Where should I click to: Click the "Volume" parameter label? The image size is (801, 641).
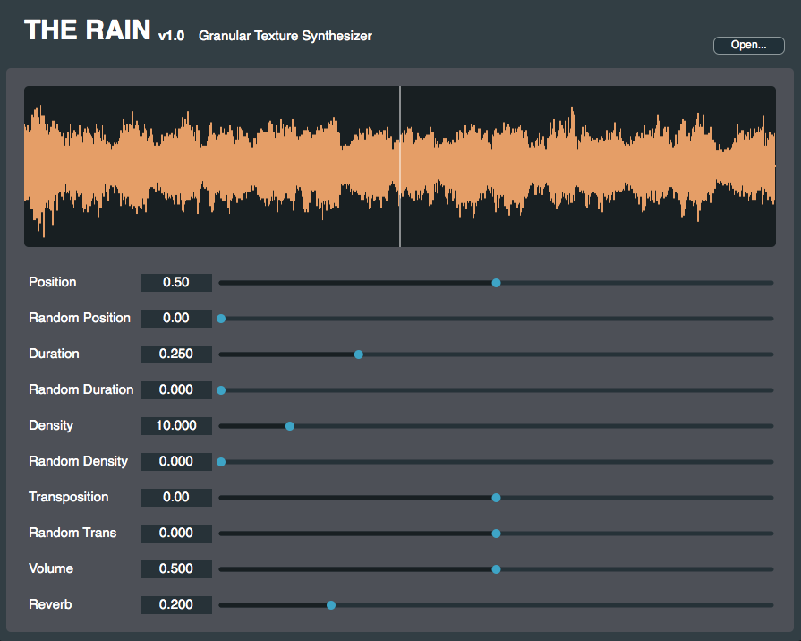point(51,568)
